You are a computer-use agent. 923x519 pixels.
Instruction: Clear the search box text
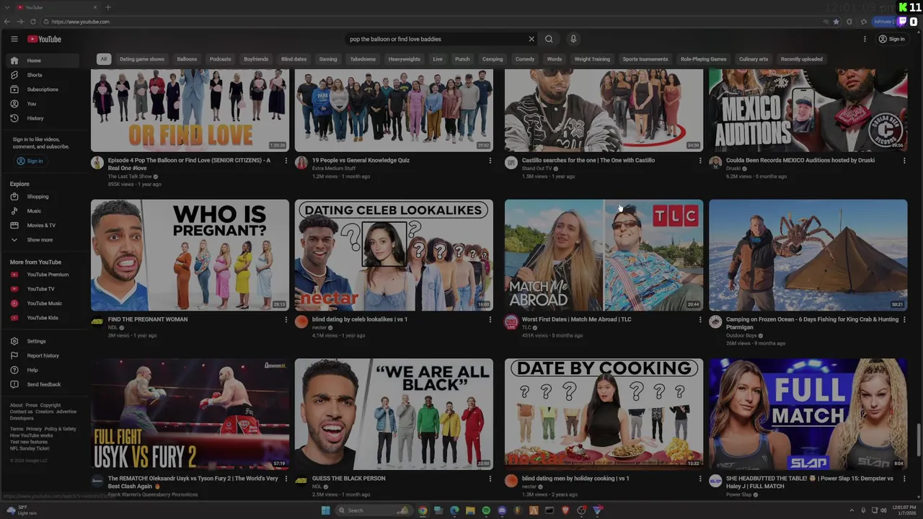[531, 39]
